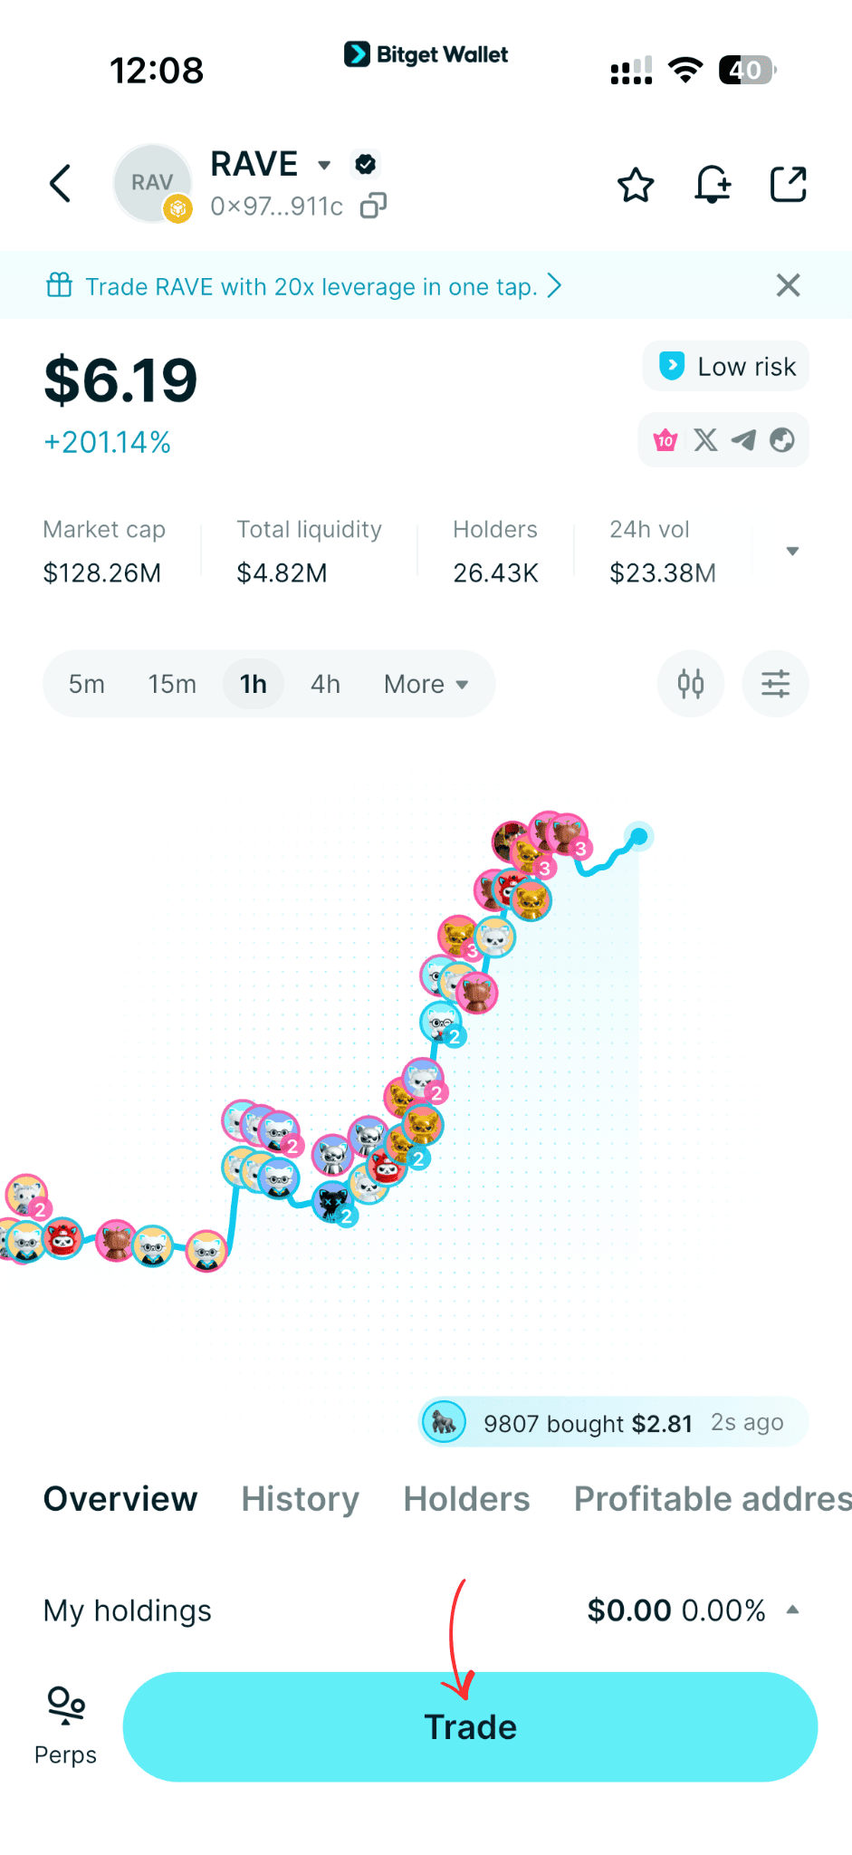
Task: Click the crown rank 10 badge
Action: pyautogui.click(x=665, y=440)
